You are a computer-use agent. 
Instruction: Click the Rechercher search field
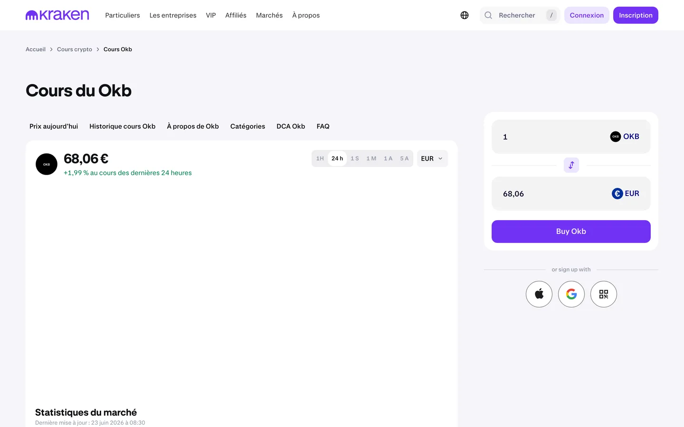(520, 15)
